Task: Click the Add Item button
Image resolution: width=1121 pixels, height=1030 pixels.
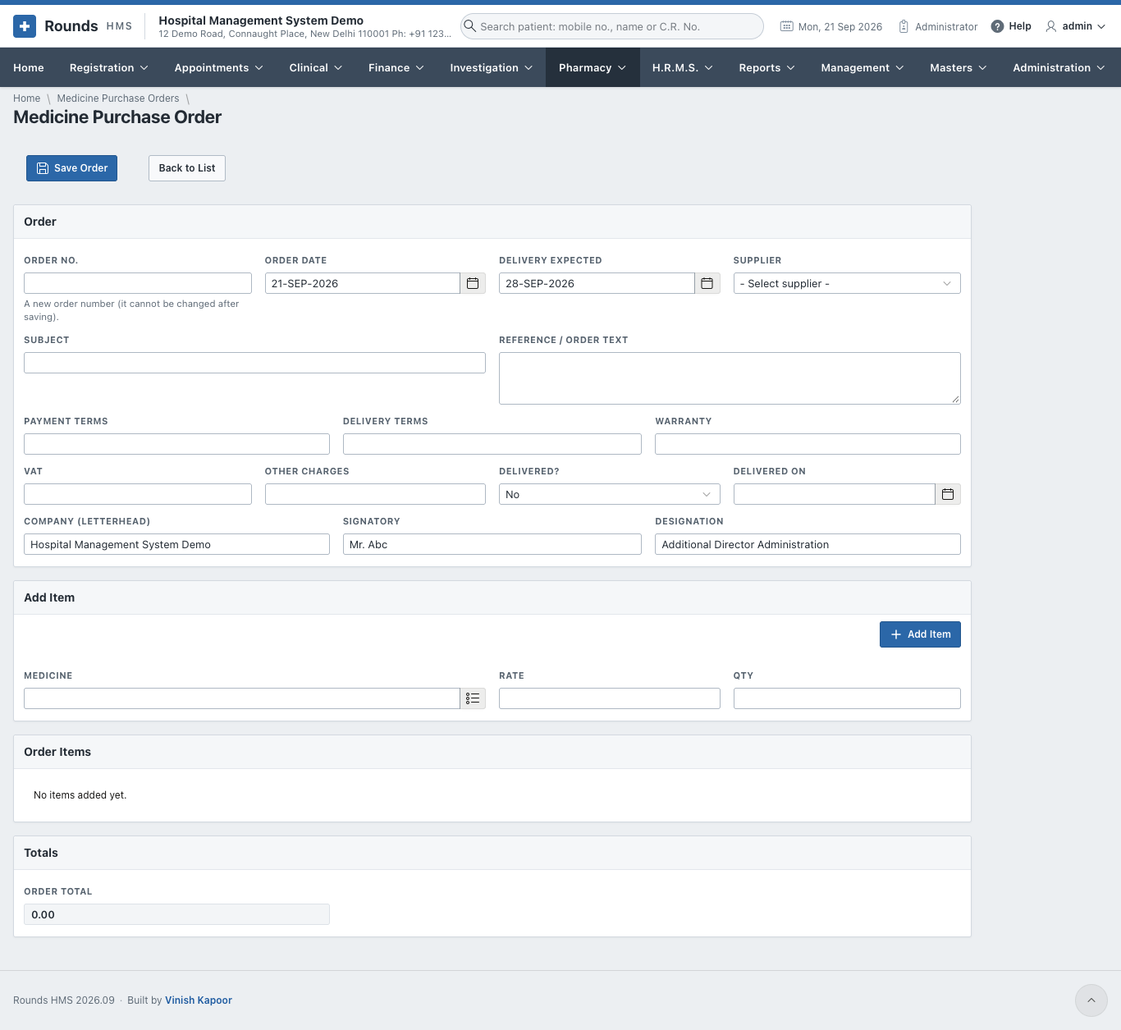Action: click(x=920, y=634)
